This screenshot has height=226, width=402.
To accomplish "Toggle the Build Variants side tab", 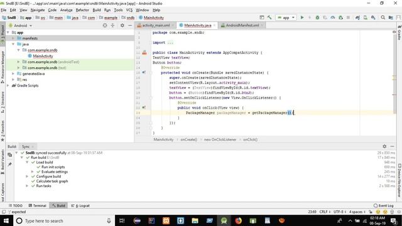I will click(x=3, y=162).
